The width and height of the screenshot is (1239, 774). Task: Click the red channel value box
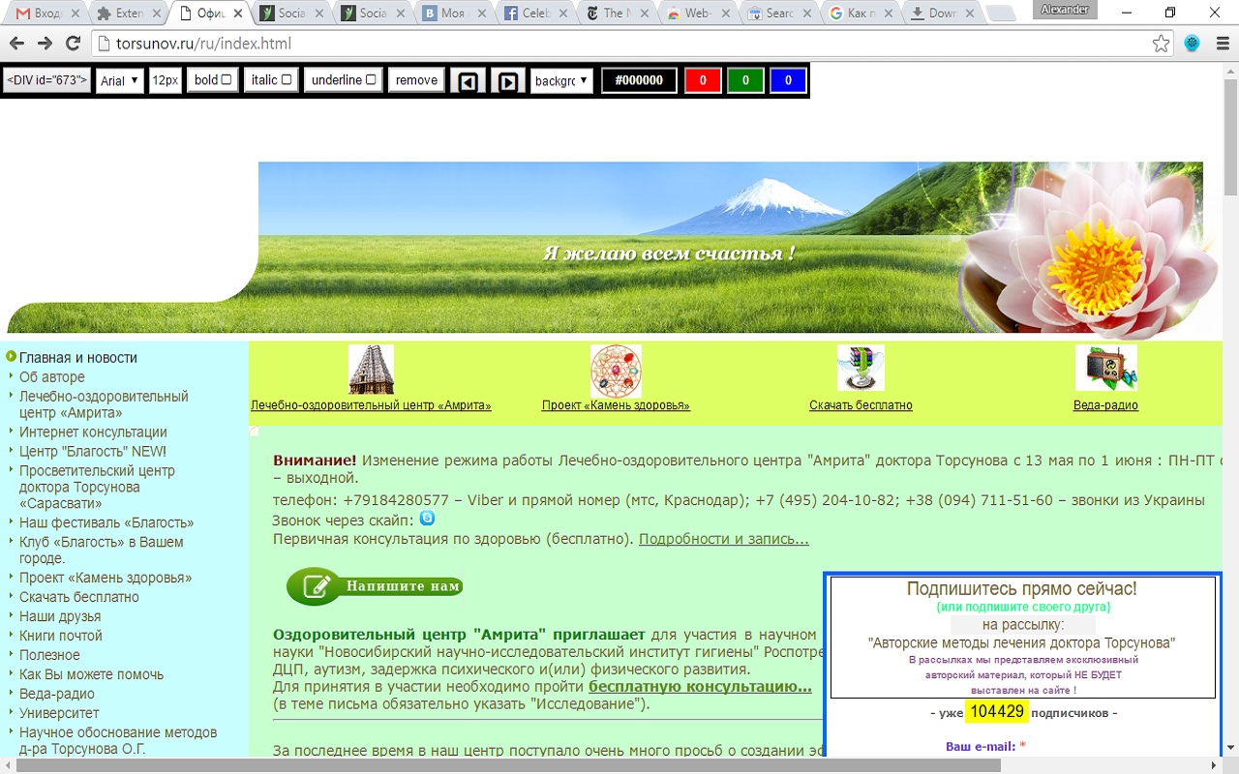pos(703,80)
